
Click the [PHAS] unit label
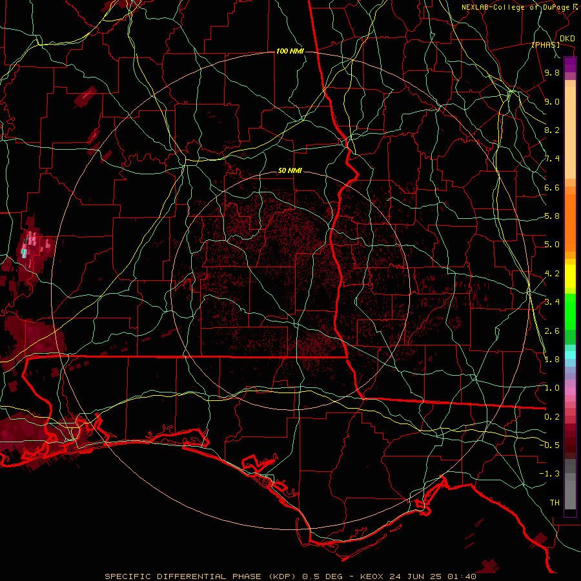[x=545, y=45]
